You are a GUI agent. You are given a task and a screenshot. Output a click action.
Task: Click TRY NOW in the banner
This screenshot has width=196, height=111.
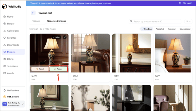coord(185,4)
